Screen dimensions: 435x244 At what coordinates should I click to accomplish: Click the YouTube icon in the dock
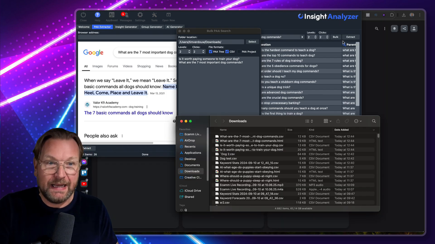[84, 184]
